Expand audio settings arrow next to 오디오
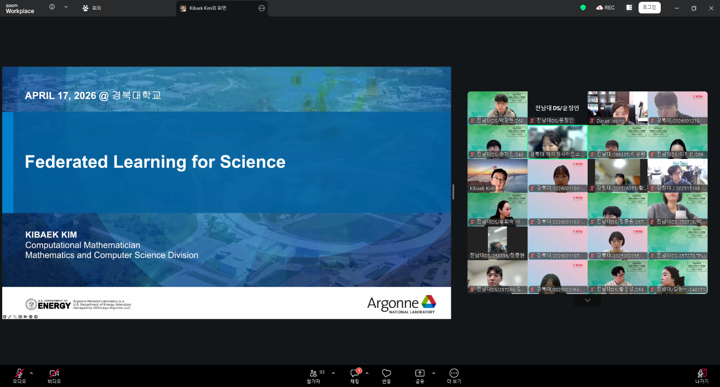 (32, 373)
